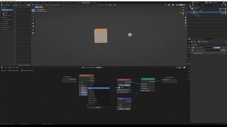This screenshot has height=127, width=227.
Task: Expand the Sphere object in the outliner
Action: point(192,14)
